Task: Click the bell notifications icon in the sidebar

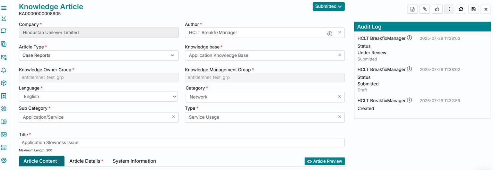Action: [x=4, y=70]
